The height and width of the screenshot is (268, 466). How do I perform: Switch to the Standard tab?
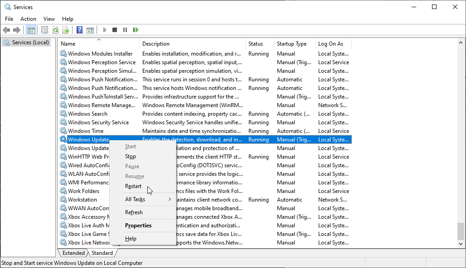pos(102,253)
